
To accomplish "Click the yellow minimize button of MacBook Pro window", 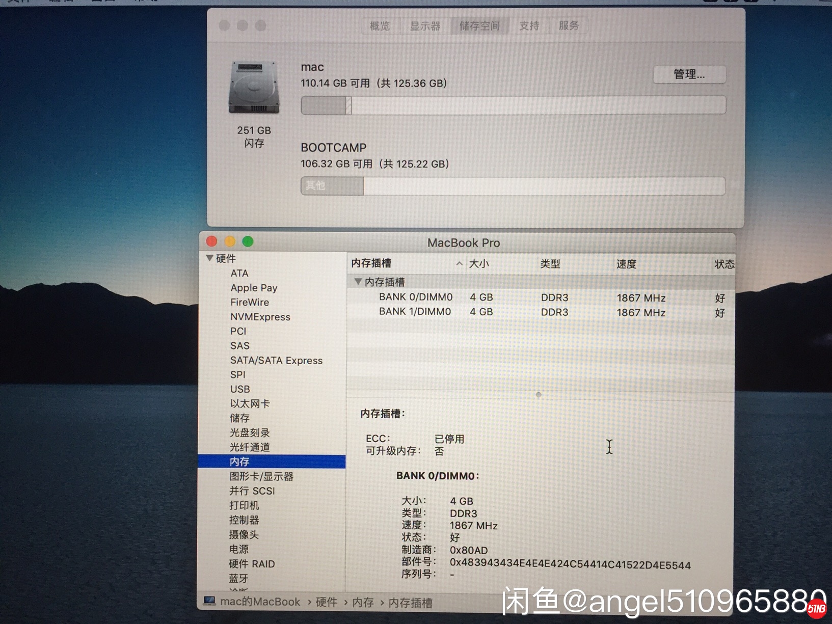I will [230, 241].
